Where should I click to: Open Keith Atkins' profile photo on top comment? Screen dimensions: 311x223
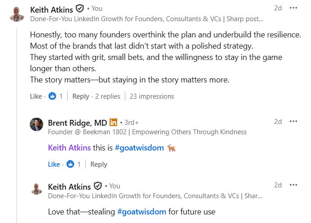click(17, 14)
